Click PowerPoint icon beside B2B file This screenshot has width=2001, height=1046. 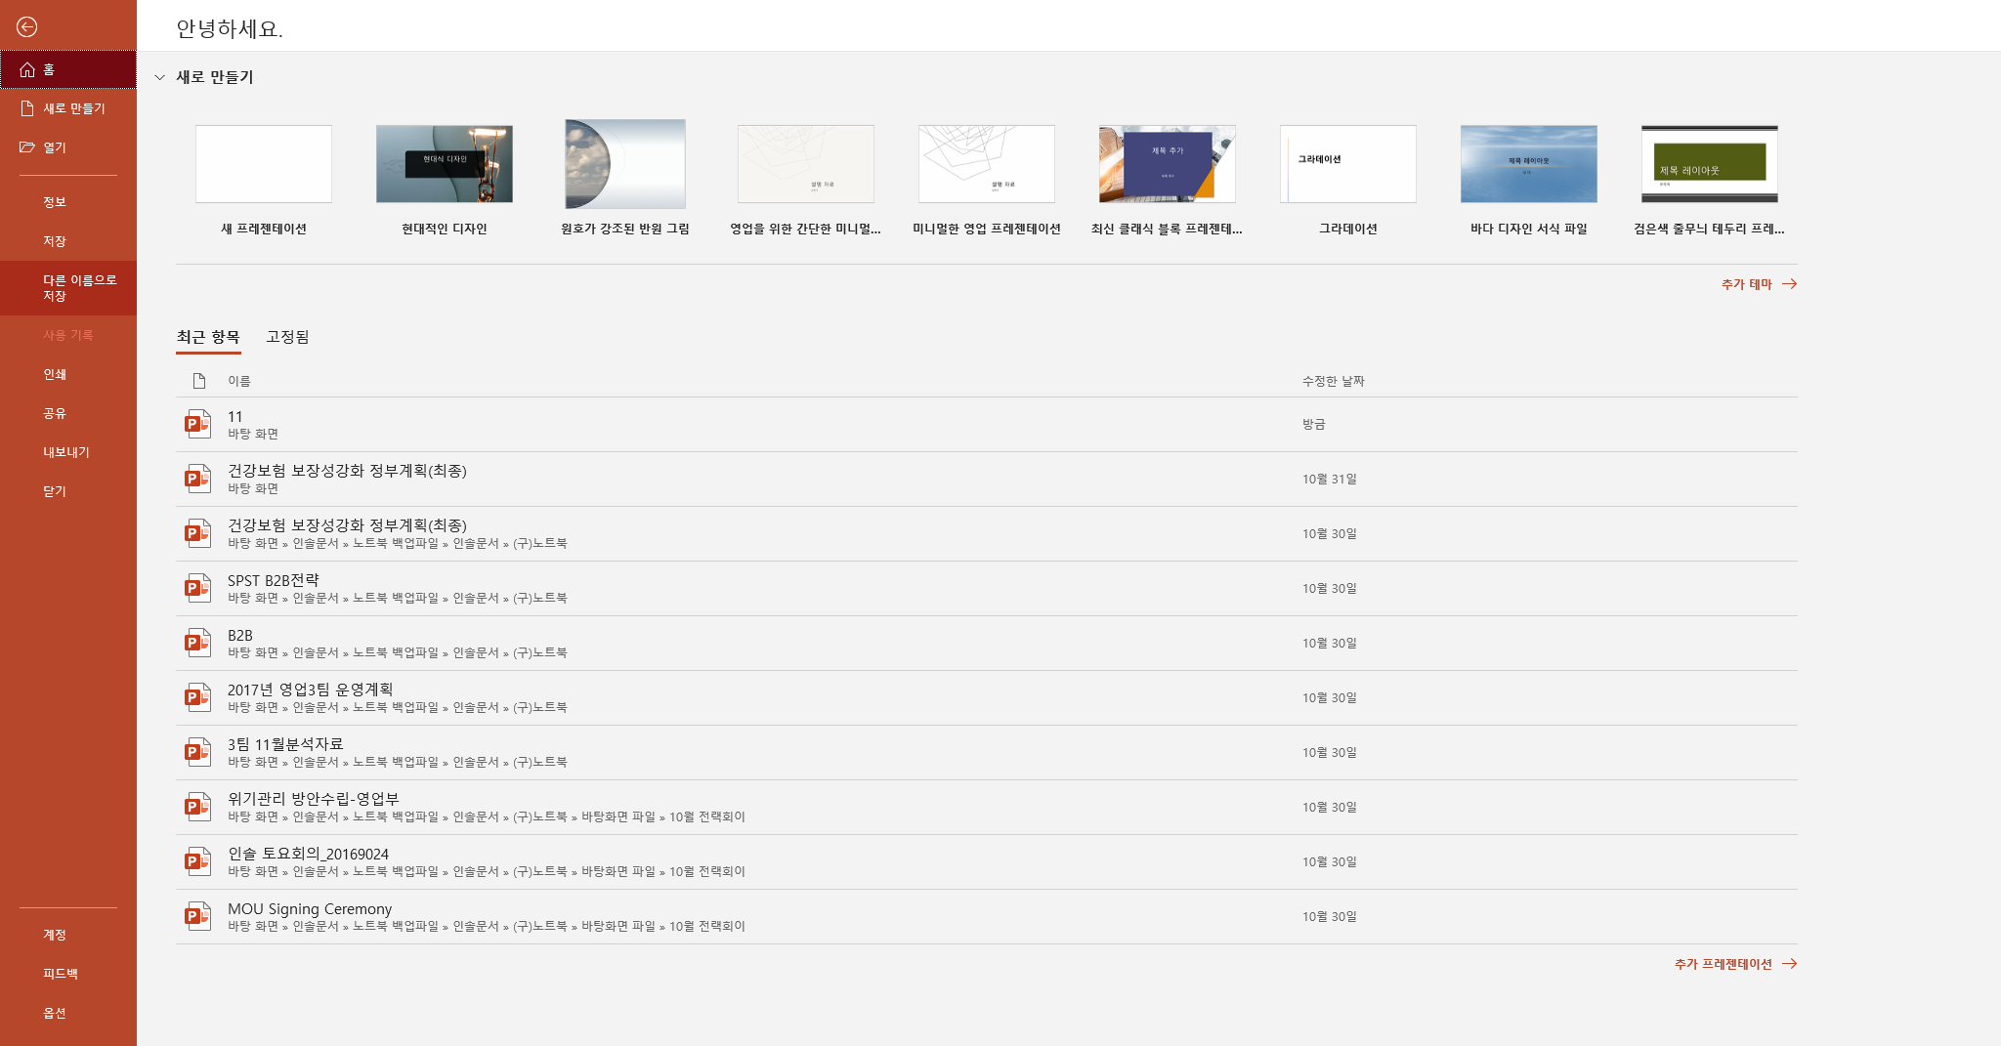[198, 643]
